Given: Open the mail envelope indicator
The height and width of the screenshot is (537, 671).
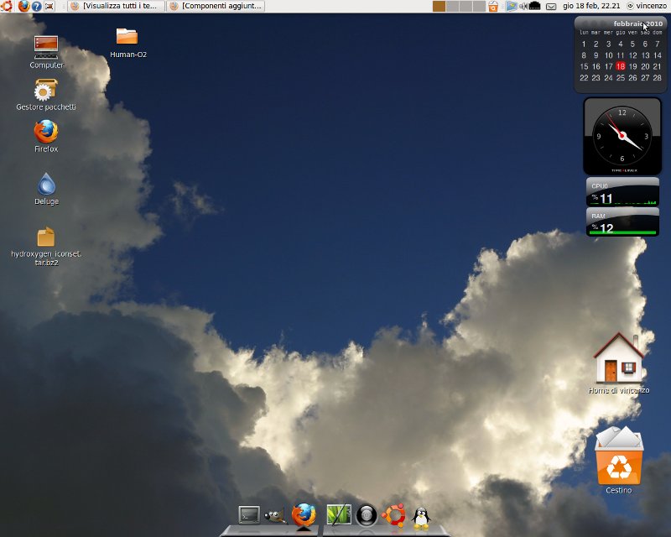Looking at the screenshot, I should (551, 7).
